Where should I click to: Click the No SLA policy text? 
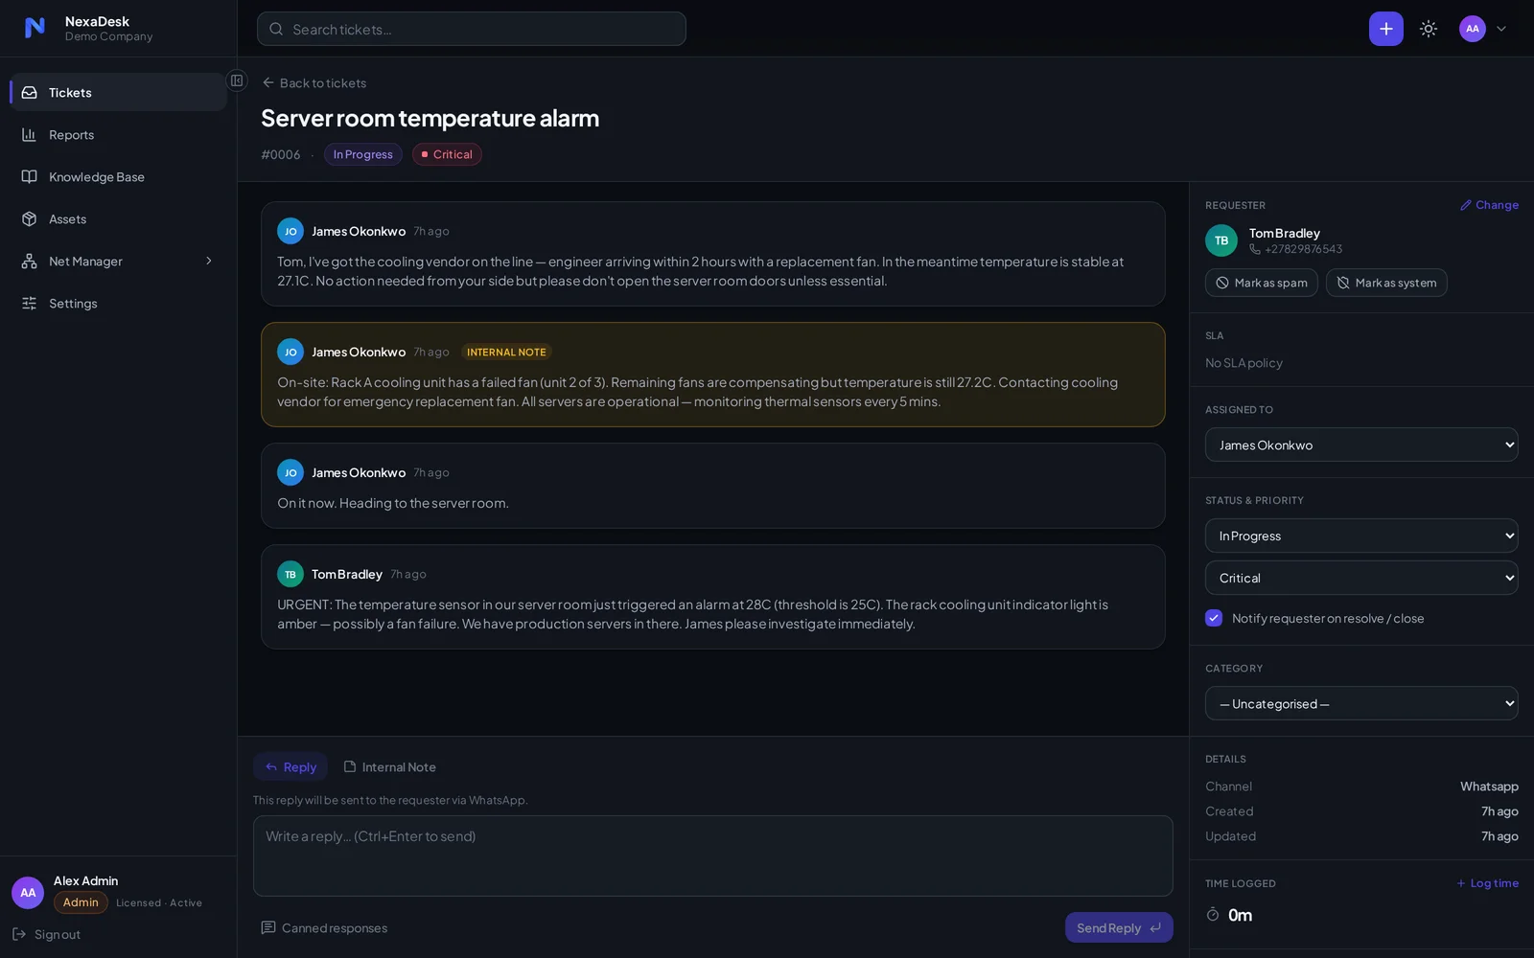pos(1243,363)
